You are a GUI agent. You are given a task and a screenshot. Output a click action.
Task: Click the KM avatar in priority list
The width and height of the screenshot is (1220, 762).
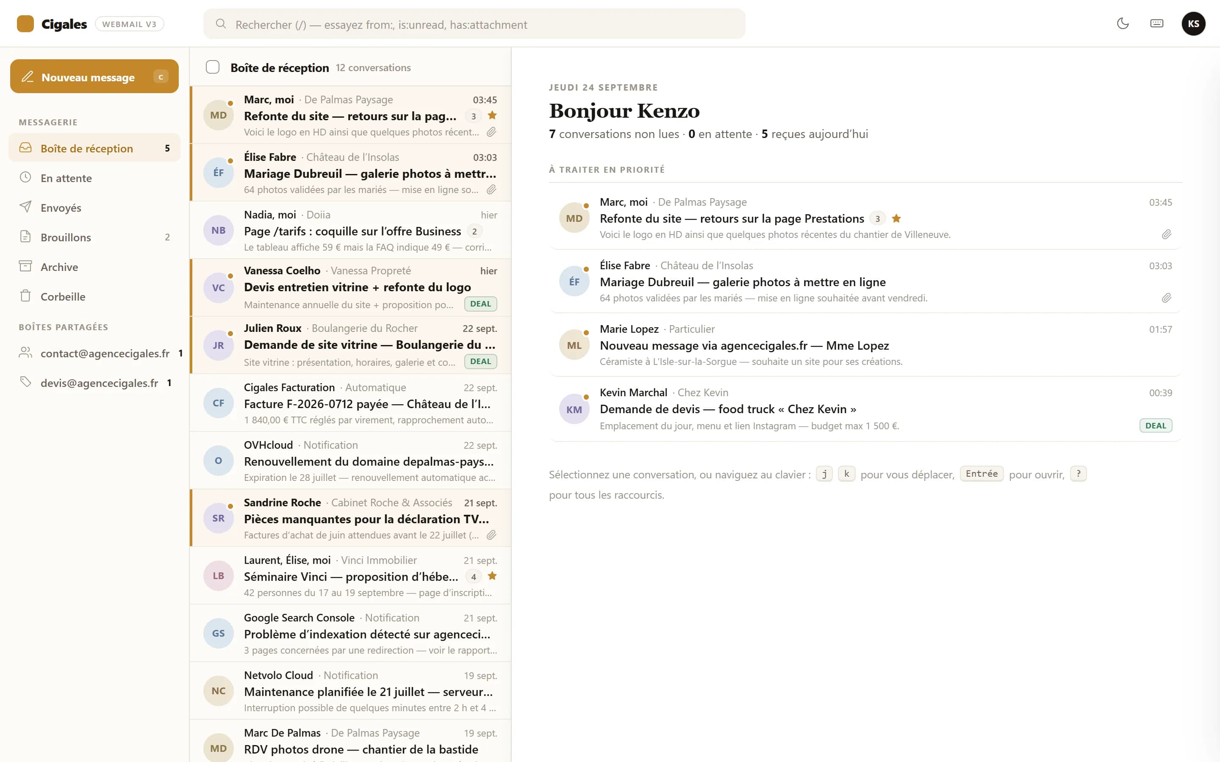(x=574, y=409)
